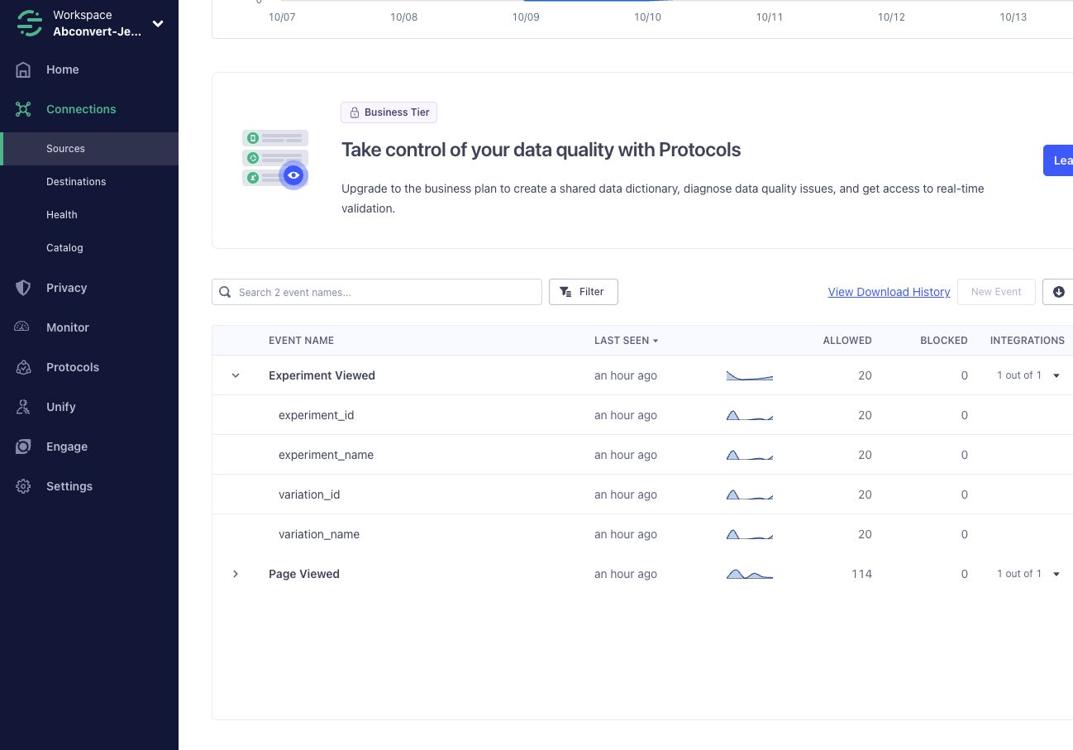The image size is (1073, 750).
Task: Click the Page Viewed allowed count 114
Action: [x=861, y=574]
